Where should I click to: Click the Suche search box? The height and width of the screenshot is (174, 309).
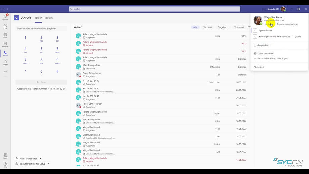pyautogui.click(x=154, y=9)
